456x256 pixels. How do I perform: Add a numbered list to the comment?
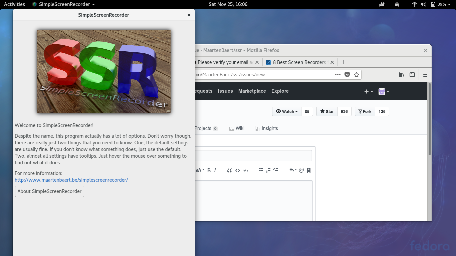pos(268,170)
